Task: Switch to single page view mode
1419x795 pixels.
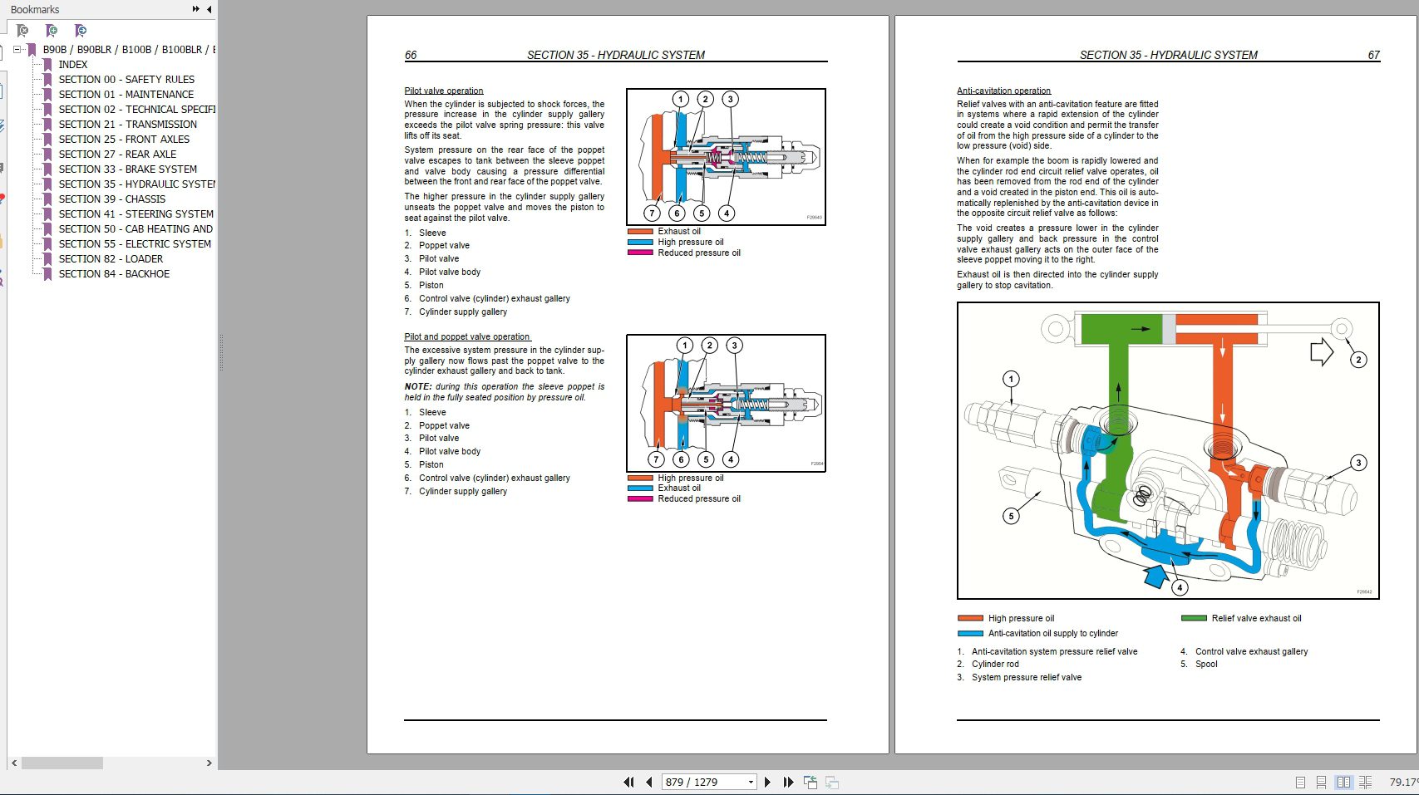Action: pyautogui.click(x=1301, y=782)
